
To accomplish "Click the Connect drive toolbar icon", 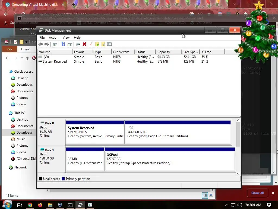I will (78, 44).
